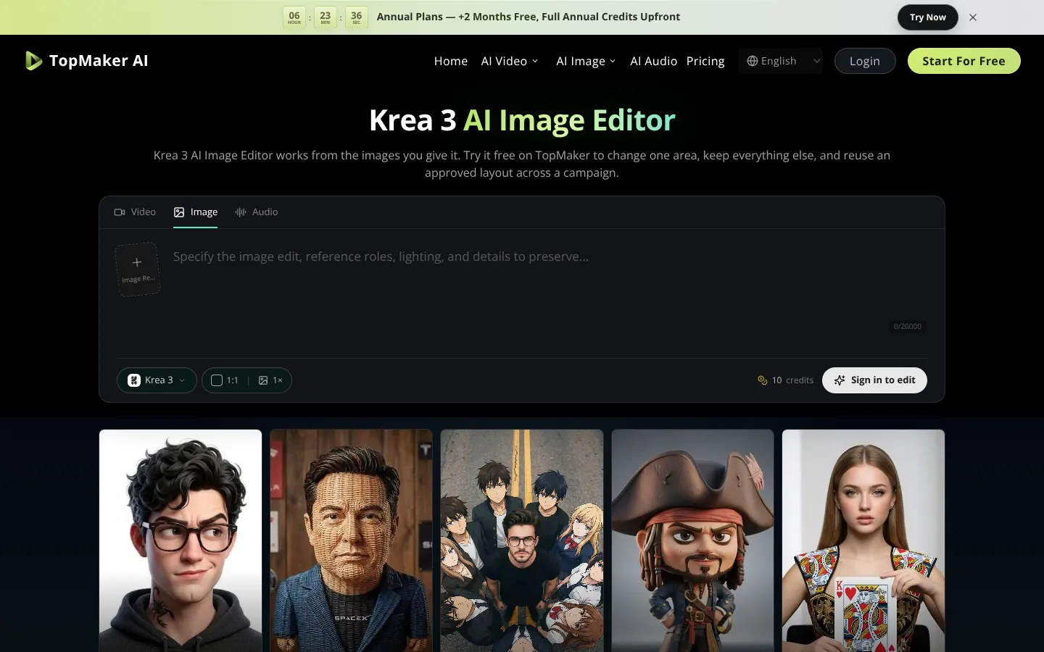The image size is (1044, 652).
Task: Open the woman holding king card thumbnail
Action: pyautogui.click(x=863, y=540)
